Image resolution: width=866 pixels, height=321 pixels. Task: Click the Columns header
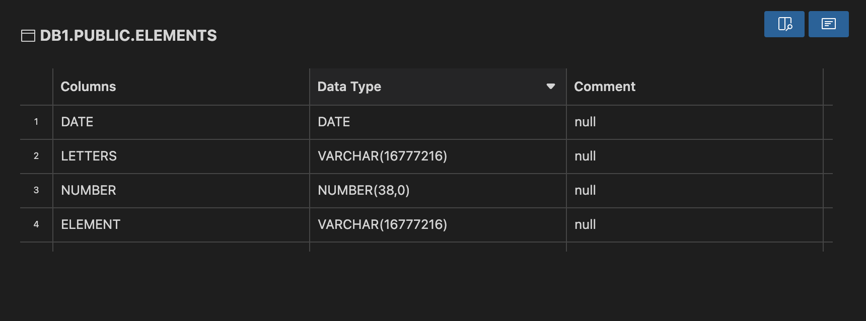point(88,87)
